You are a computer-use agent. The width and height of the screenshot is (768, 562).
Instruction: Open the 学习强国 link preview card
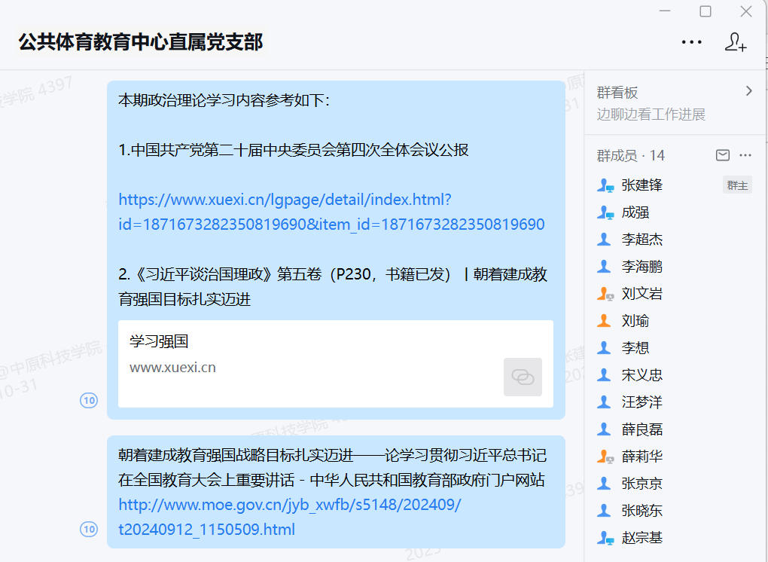[316, 363]
